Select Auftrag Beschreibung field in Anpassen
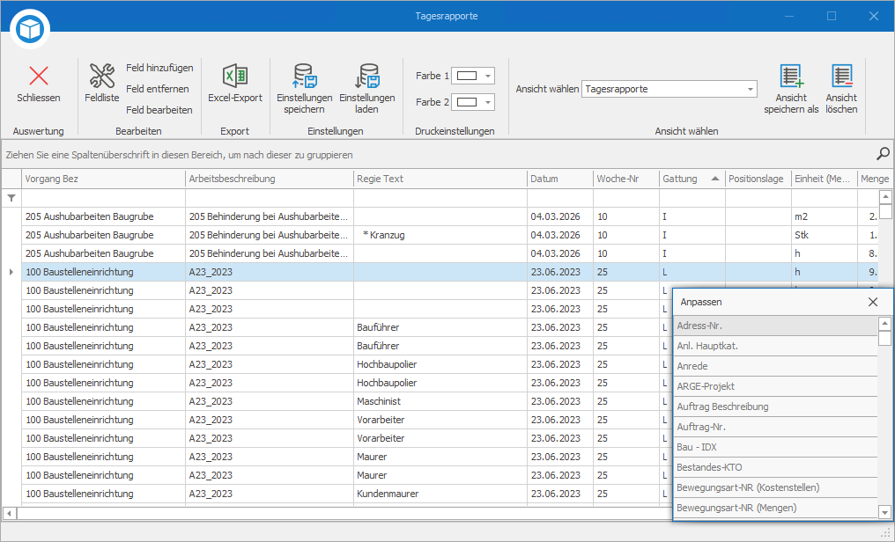 775,406
